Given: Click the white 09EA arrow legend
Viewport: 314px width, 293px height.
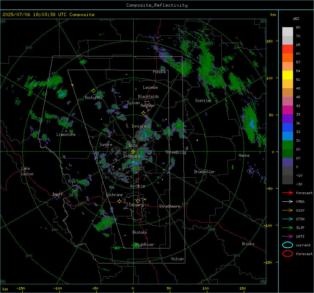Looking at the screenshot, I should click(287, 202).
